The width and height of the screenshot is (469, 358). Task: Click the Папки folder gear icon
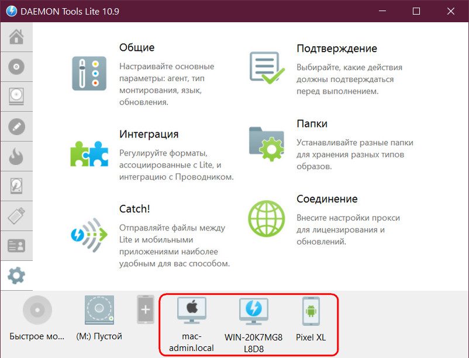point(267,144)
